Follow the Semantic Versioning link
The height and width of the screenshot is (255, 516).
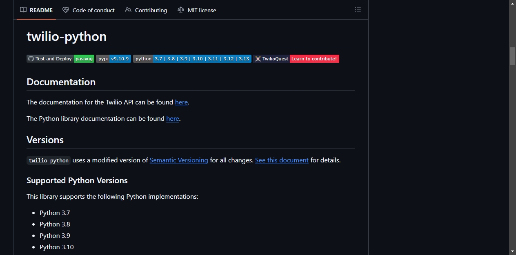coord(179,160)
